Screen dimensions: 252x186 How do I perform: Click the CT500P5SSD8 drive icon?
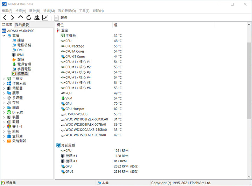(63, 114)
